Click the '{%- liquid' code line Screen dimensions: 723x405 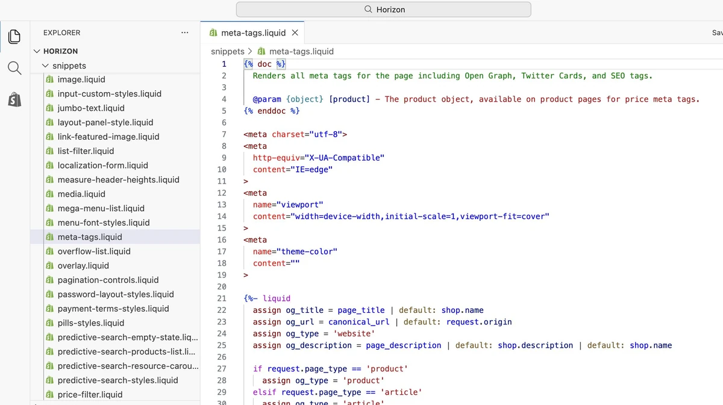(x=267, y=298)
